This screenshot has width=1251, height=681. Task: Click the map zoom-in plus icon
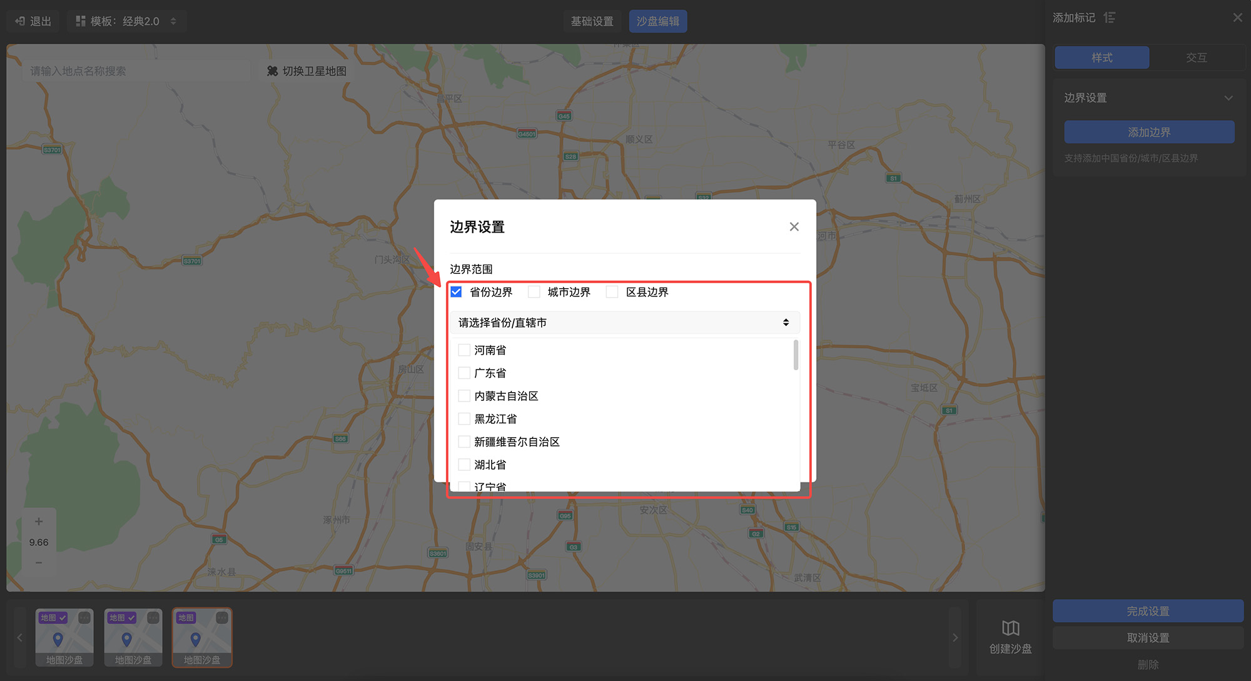tap(39, 522)
